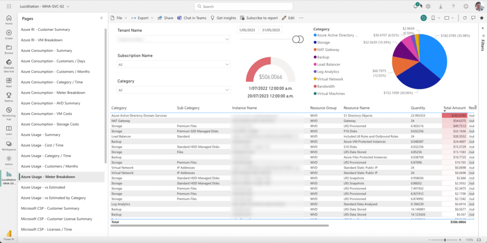Open the comments icon
Viewport: 487px width, 243px height.
(x=473, y=18)
